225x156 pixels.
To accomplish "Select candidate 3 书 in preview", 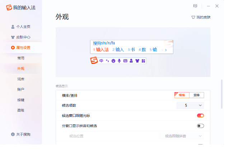I will pos(131,50).
